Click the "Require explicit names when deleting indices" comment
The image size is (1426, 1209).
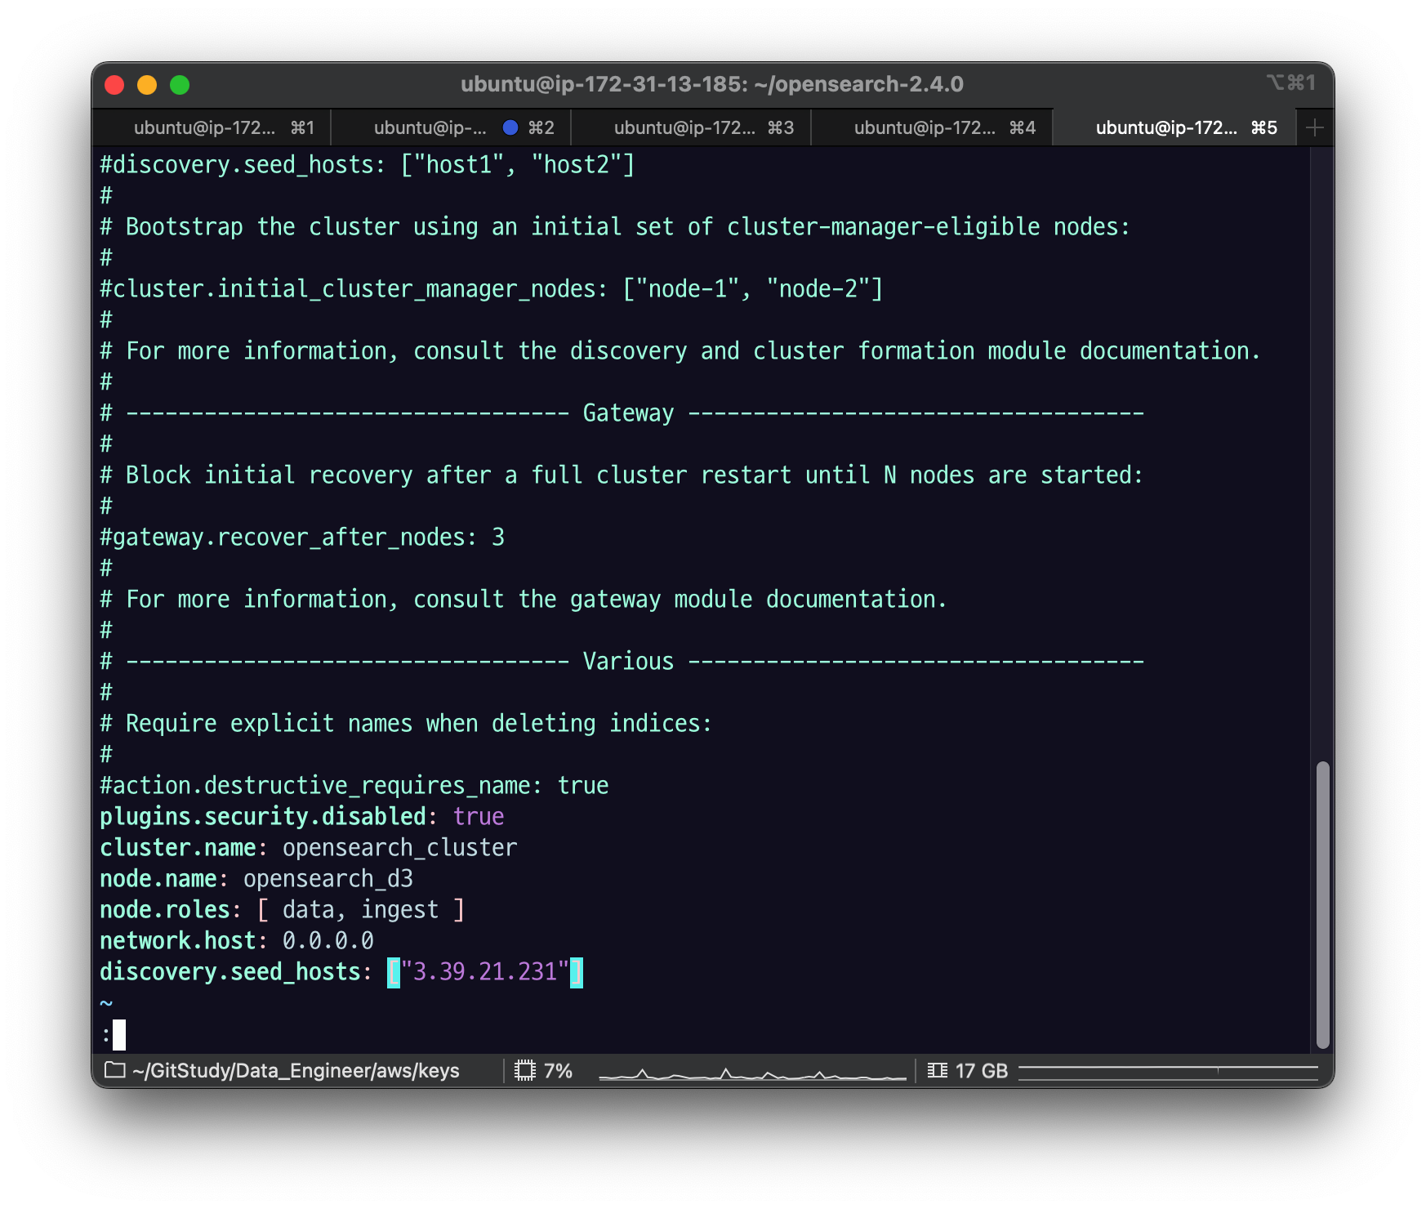point(407,723)
